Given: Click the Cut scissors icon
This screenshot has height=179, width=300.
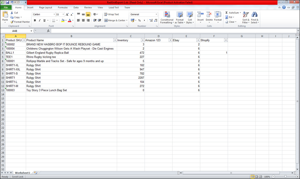Looking at the screenshot, I should point(12,12).
